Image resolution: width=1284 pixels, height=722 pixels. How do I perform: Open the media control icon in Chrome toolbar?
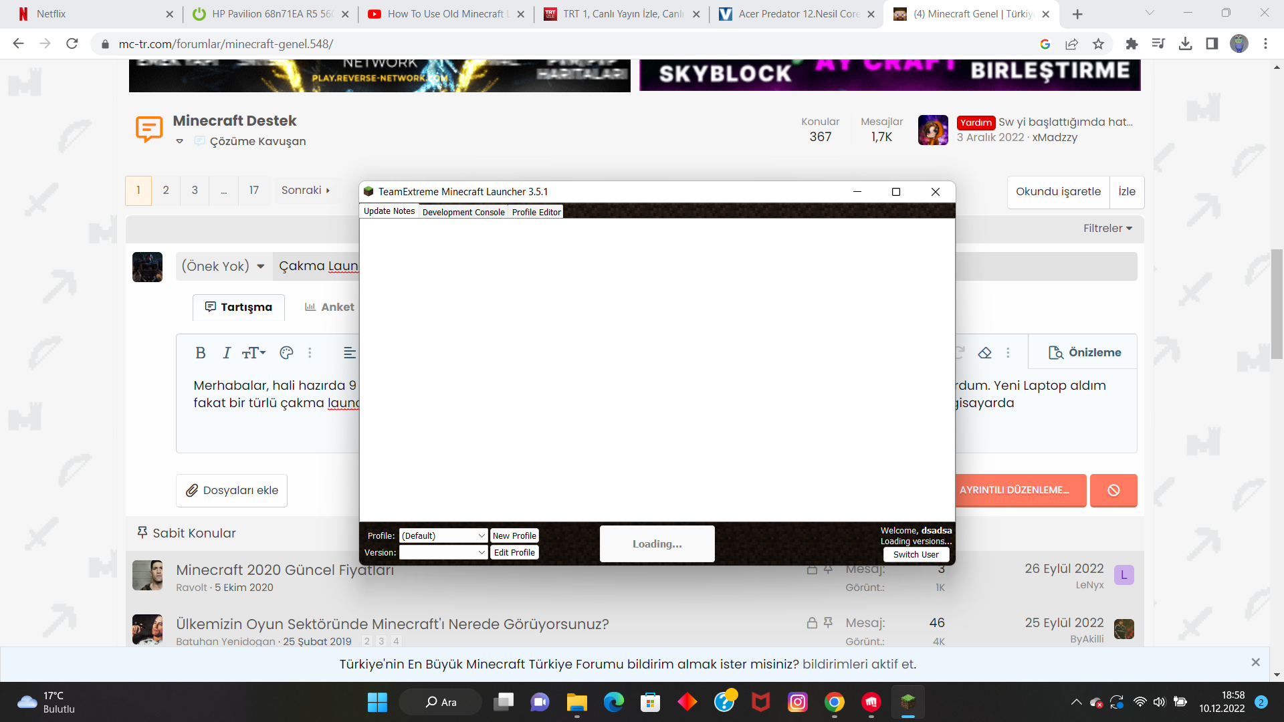pos(1158,43)
